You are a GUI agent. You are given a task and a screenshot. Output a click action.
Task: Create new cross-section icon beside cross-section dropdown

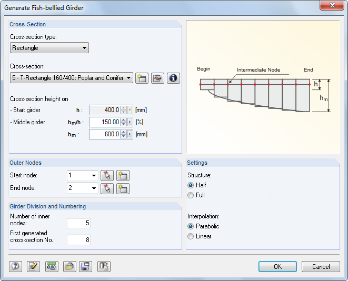click(x=142, y=78)
